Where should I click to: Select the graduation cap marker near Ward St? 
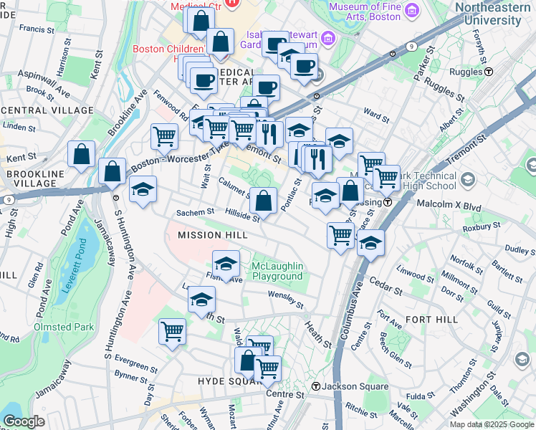tap(340, 141)
